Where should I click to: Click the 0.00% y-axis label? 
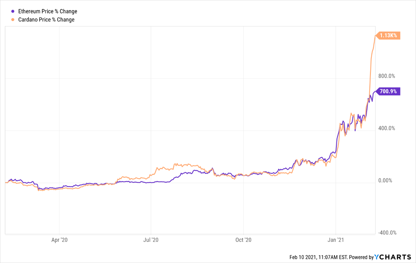pyautogui.click(x=385, y=180)
